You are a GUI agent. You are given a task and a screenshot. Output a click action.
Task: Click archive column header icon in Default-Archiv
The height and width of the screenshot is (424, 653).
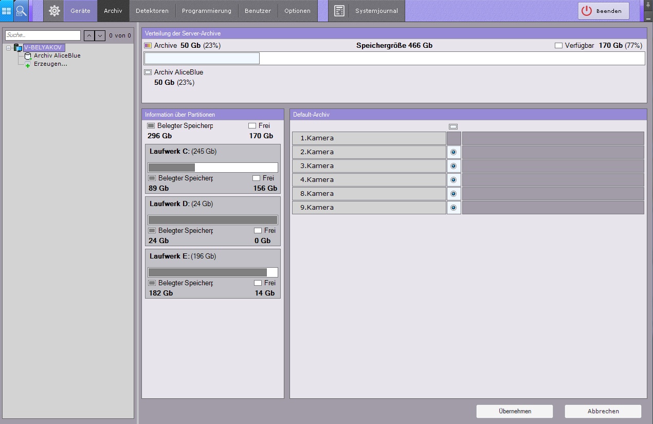[453, 126]
